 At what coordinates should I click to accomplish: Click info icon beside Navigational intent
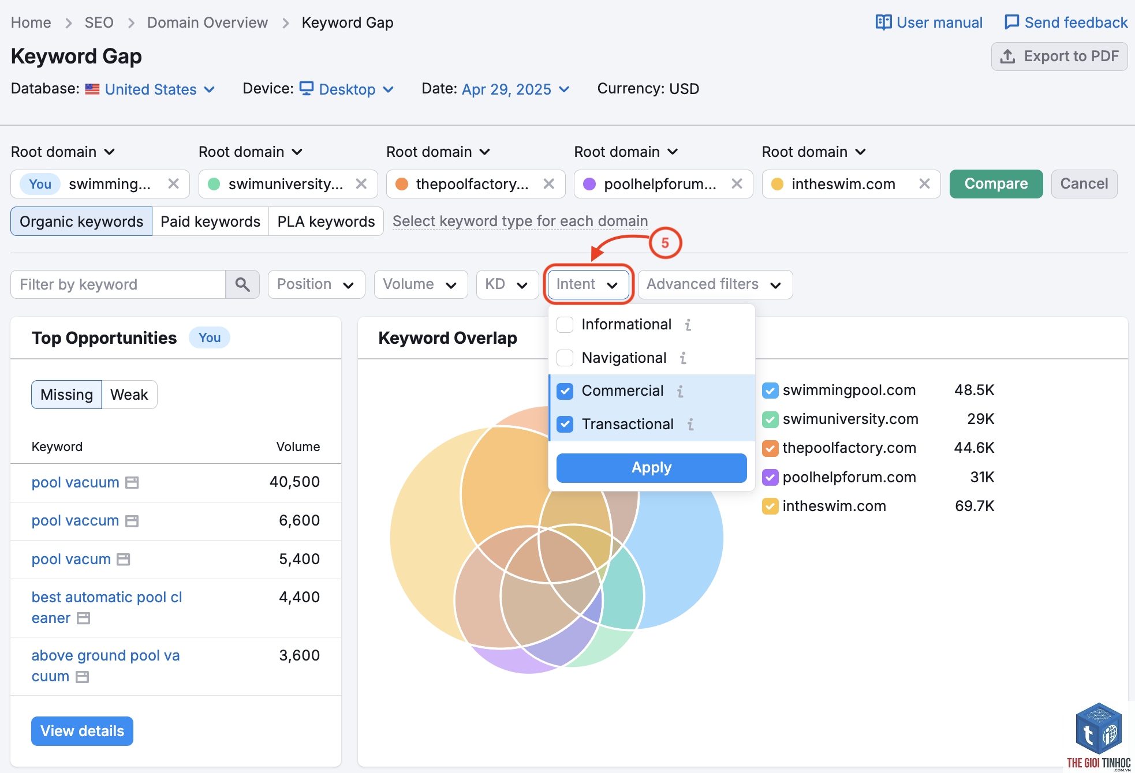click(684, 358)
